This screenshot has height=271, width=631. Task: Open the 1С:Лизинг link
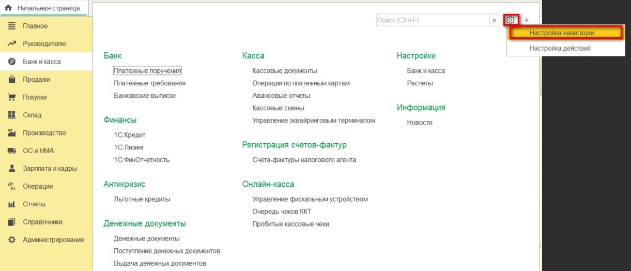(129, 147)
